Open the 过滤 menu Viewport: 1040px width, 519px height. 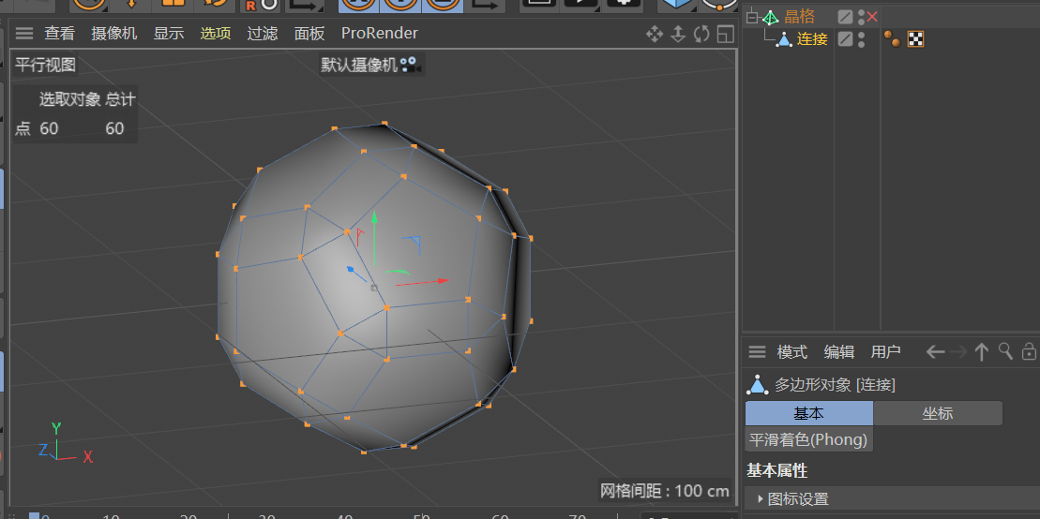point(263,33)
